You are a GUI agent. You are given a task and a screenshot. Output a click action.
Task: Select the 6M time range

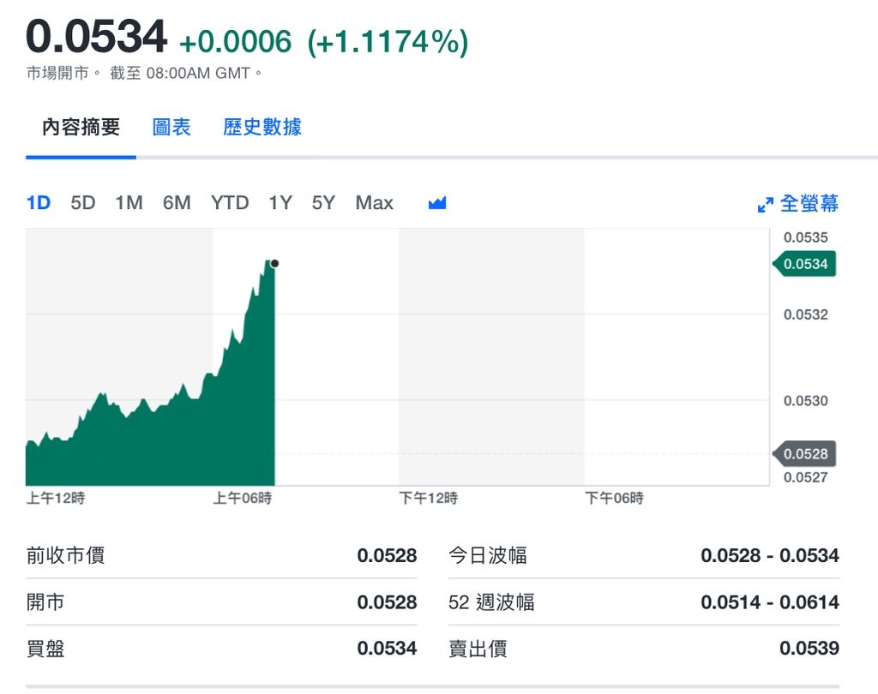[x=177, y=202]
